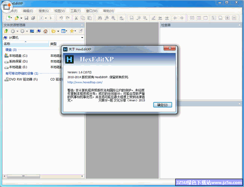244x187 pixels.
Task: Click the My Computer icon in explorer toolbar
Action: [x=39, y=31]
